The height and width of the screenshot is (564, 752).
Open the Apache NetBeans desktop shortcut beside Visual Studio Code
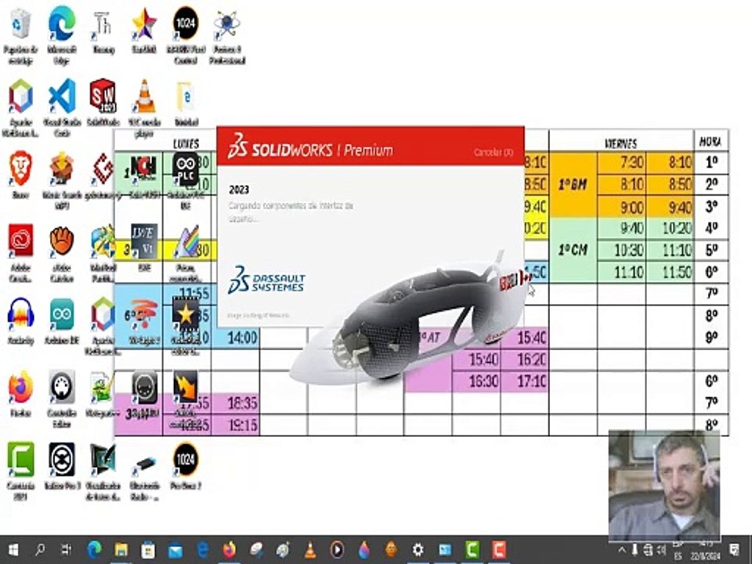[x=20, y=96]
